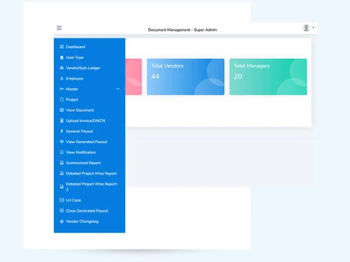Image resolution: width=350 pixels, height=262 pixels.
Task: Expand the dropdown arrow beside the avatar
Action: click(x=314, y=27)
